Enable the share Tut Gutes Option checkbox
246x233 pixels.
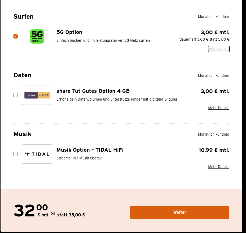click(16, 95)
